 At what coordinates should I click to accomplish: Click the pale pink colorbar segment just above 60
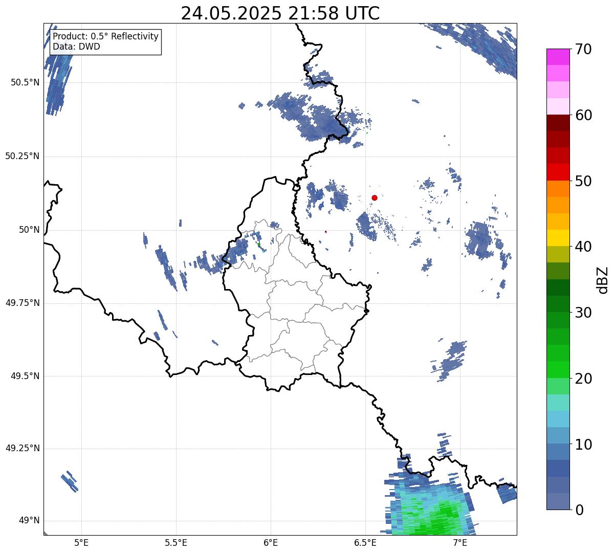point(558,106)
